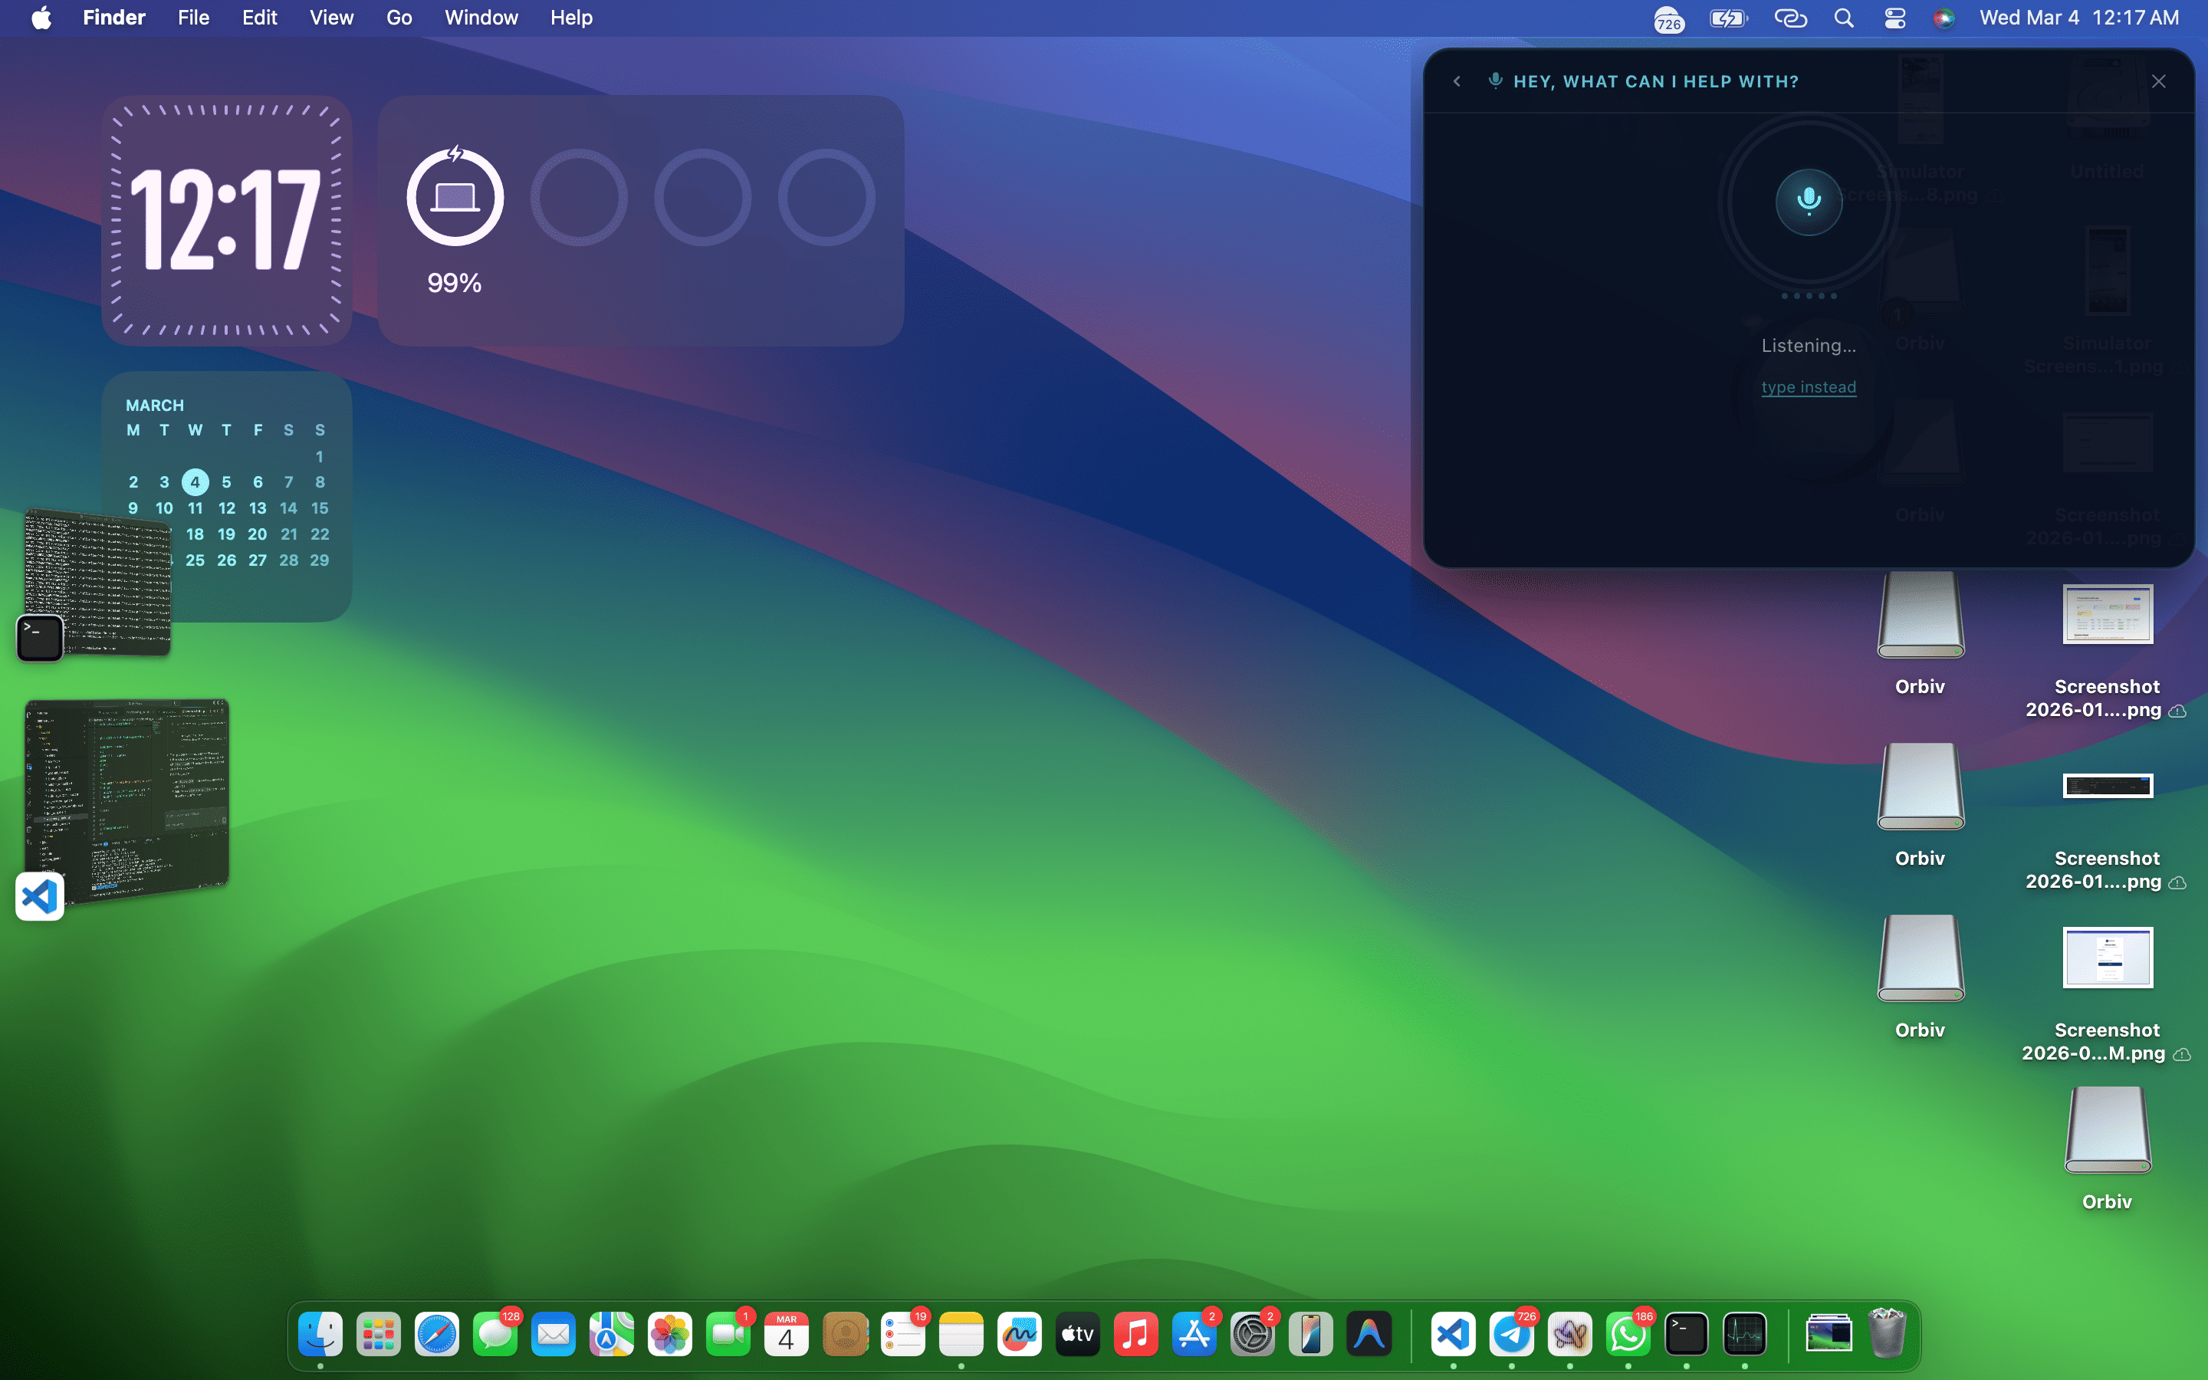
Task: Open Control Center in the menu bar
Action: coord(1895,18)
